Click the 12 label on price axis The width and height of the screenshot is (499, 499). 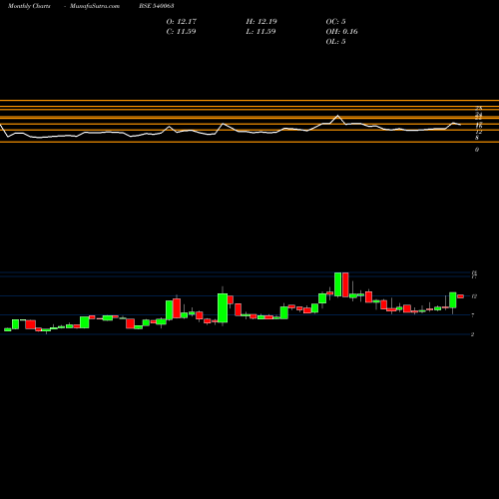coord(474,296)
